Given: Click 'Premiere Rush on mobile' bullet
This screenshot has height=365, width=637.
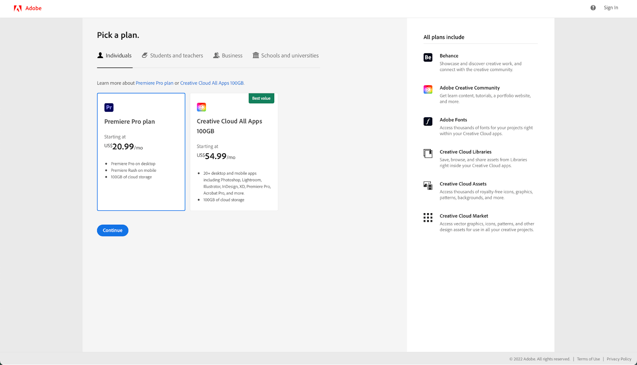Looking at the screenshot, I should click(133, 171).
